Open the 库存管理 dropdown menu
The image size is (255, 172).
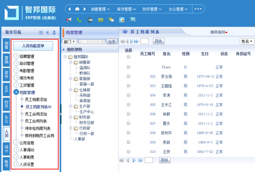[x=126, y=9]
